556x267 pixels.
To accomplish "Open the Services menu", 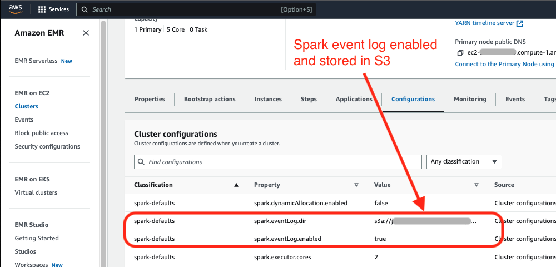I will [x=53, y=9].
